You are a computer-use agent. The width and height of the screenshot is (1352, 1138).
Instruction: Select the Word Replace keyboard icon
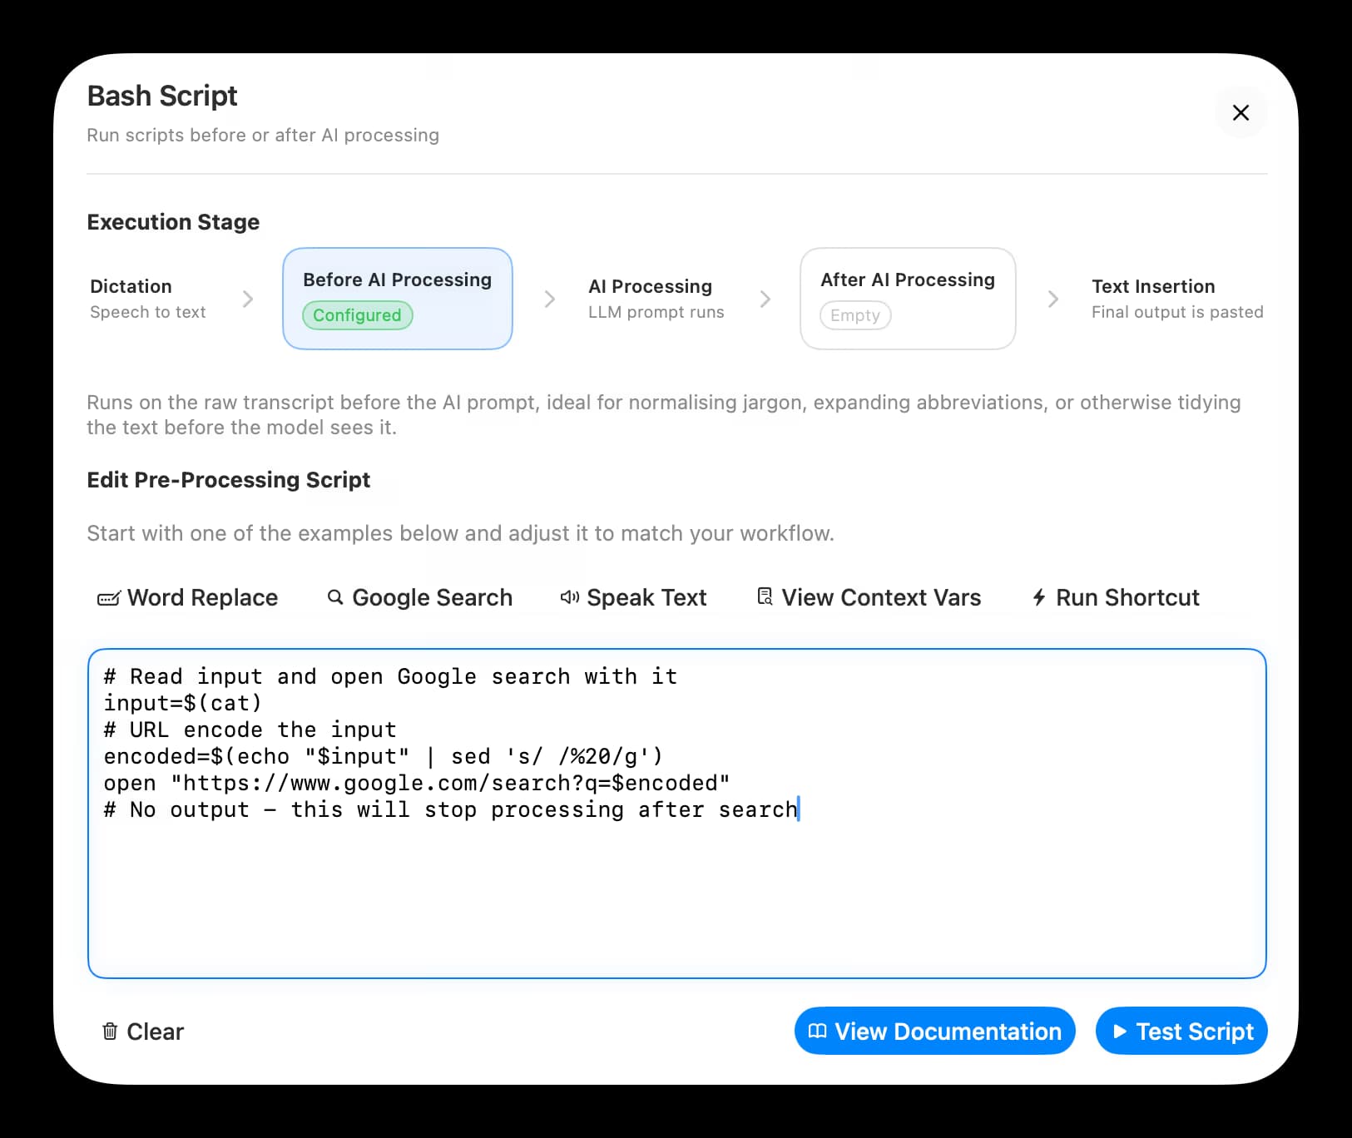[109, 597]
